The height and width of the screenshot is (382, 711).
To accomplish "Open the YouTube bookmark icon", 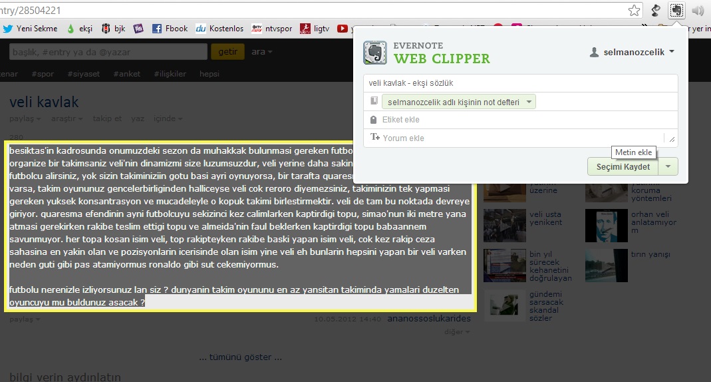I will click(x=343, y=29).
